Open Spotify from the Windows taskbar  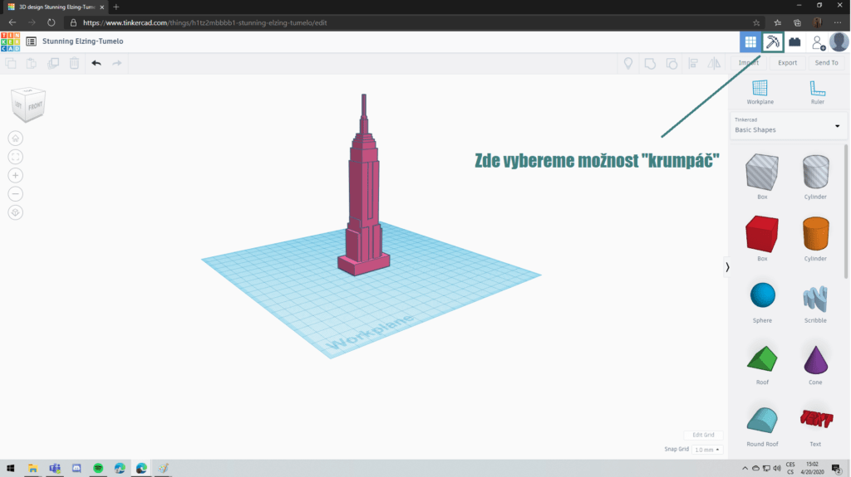[98, 469]
